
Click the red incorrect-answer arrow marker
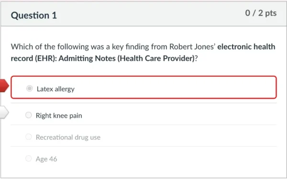pyautogui.click(x=4, y=86)
